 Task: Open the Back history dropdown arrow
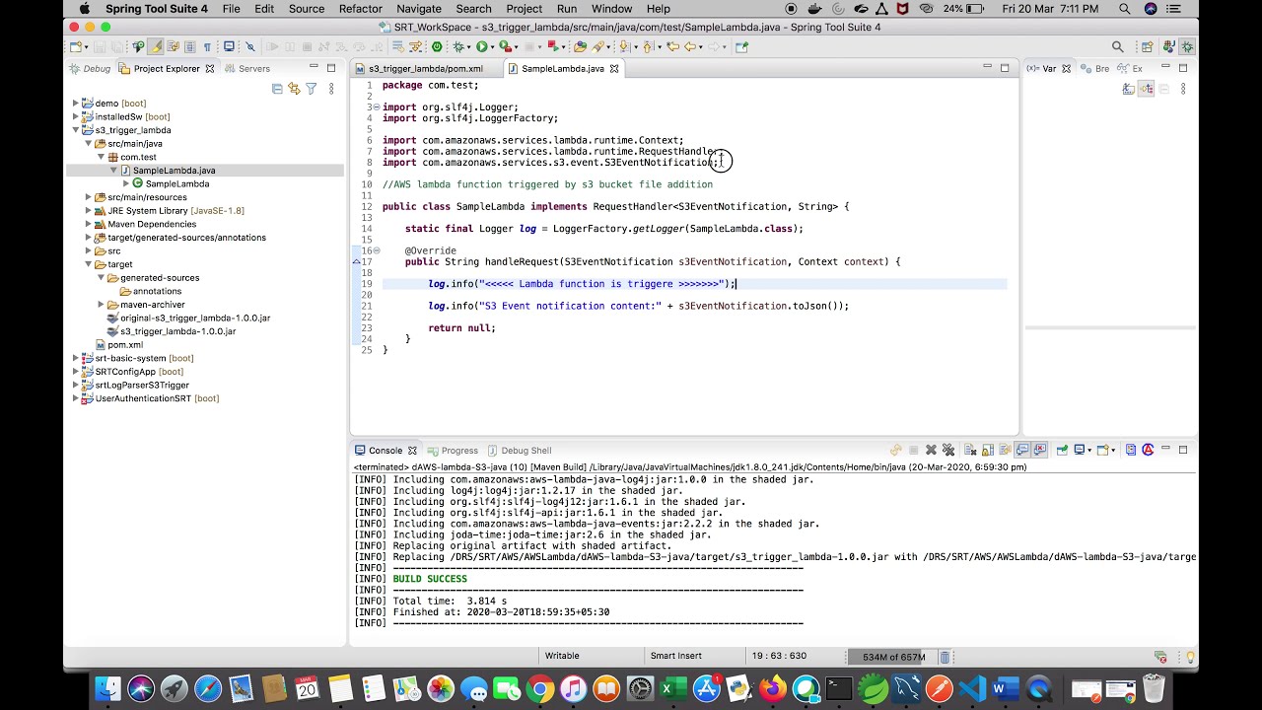pos(701,46)
